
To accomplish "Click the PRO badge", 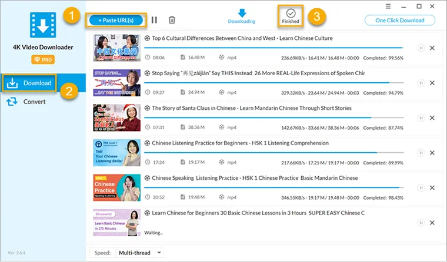I will point(43,59).
